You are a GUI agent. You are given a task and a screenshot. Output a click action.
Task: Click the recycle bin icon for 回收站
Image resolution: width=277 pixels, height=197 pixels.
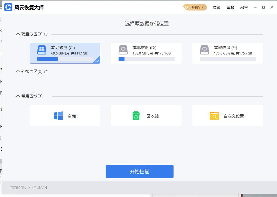[x=136, y=115]
